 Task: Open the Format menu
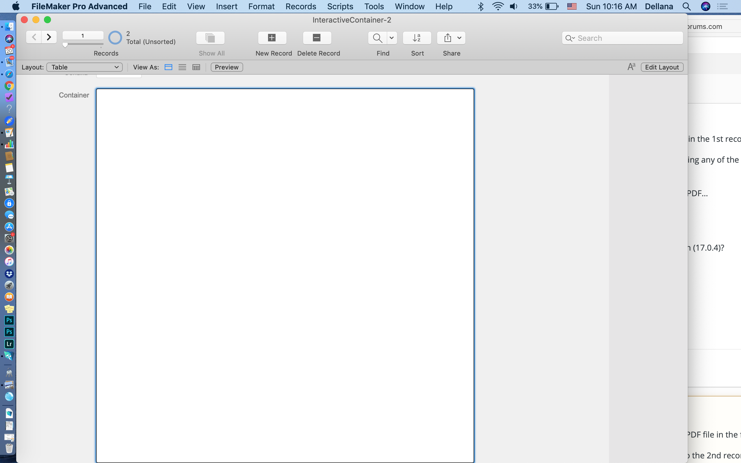(x=261, y=6)
